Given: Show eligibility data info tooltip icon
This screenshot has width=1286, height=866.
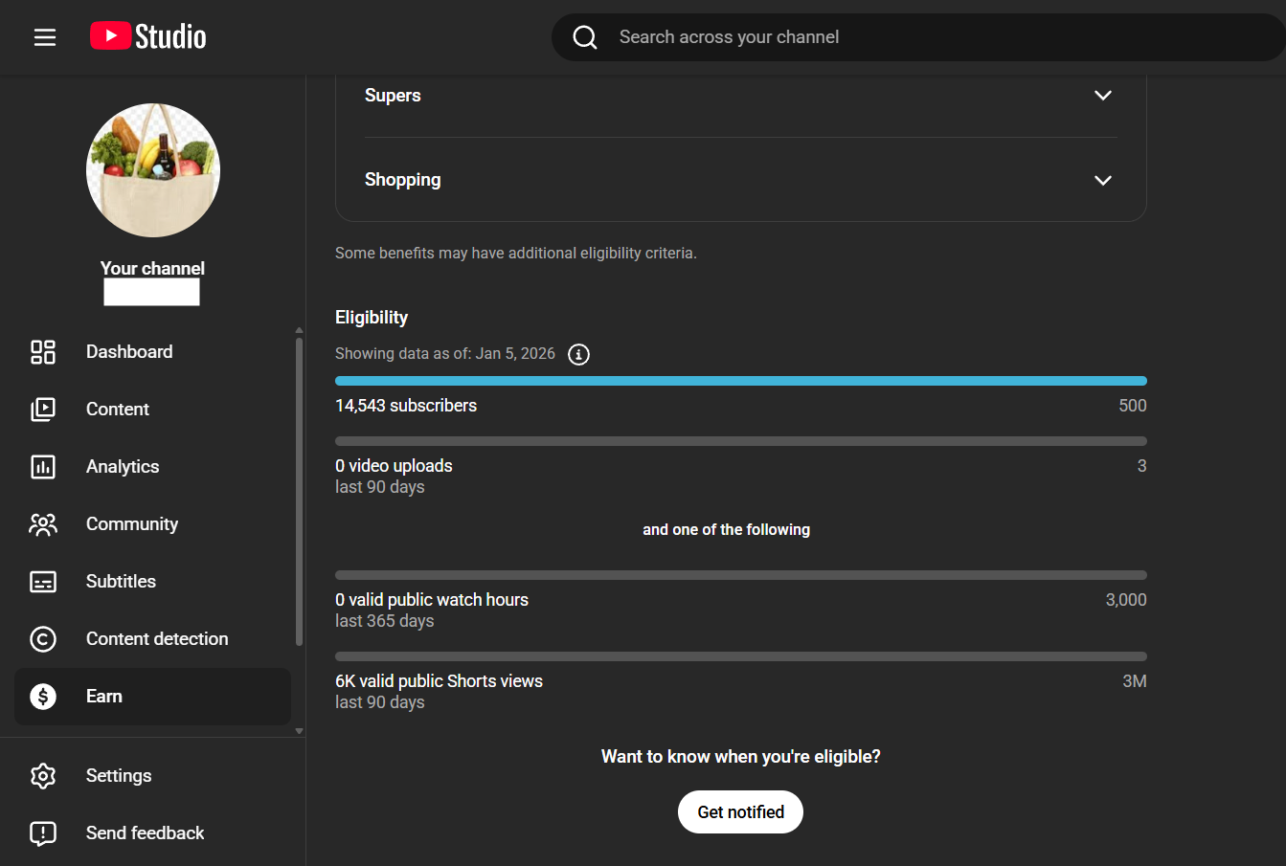Looking at the screenshot, I should tap(578, 354).
